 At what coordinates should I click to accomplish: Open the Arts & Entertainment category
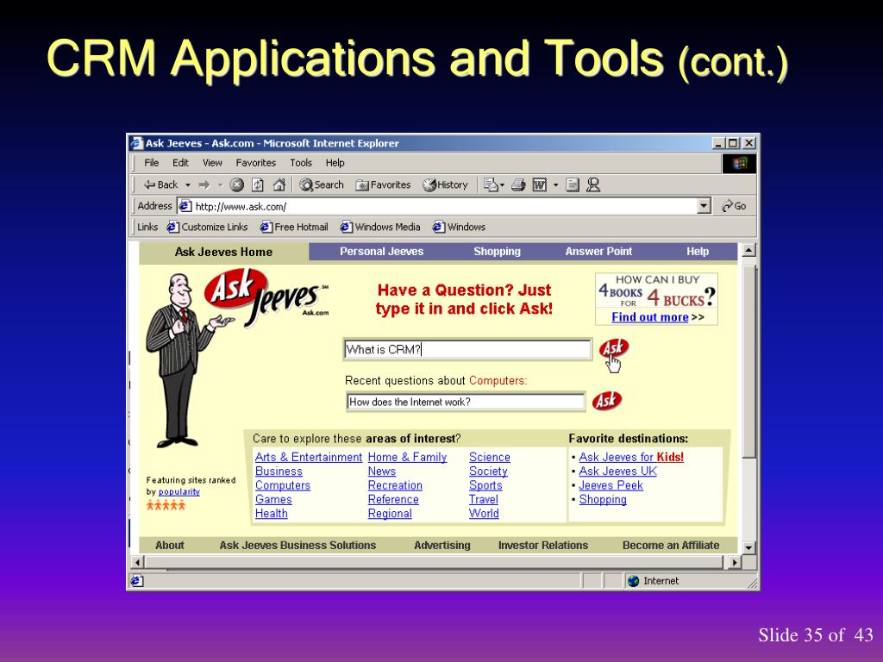309,457
